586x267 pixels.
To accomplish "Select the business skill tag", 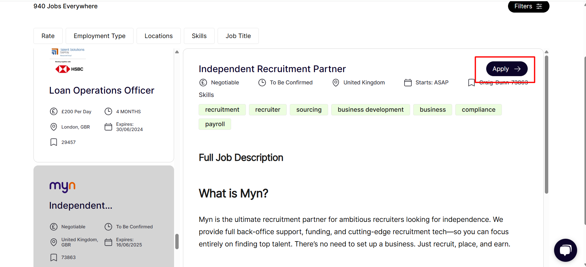I will pos(433,110).
